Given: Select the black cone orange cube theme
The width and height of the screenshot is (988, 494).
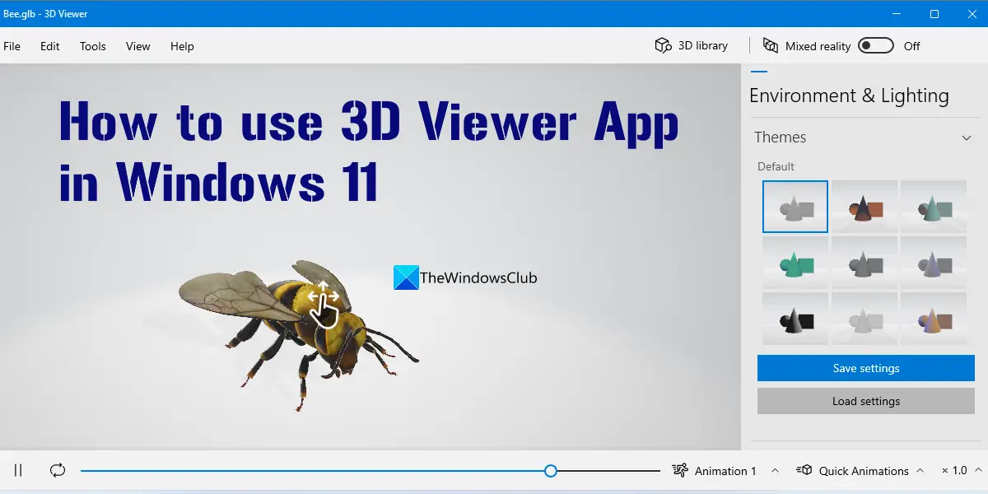Looking at the screenshot, I should click(x=864, y=207).
